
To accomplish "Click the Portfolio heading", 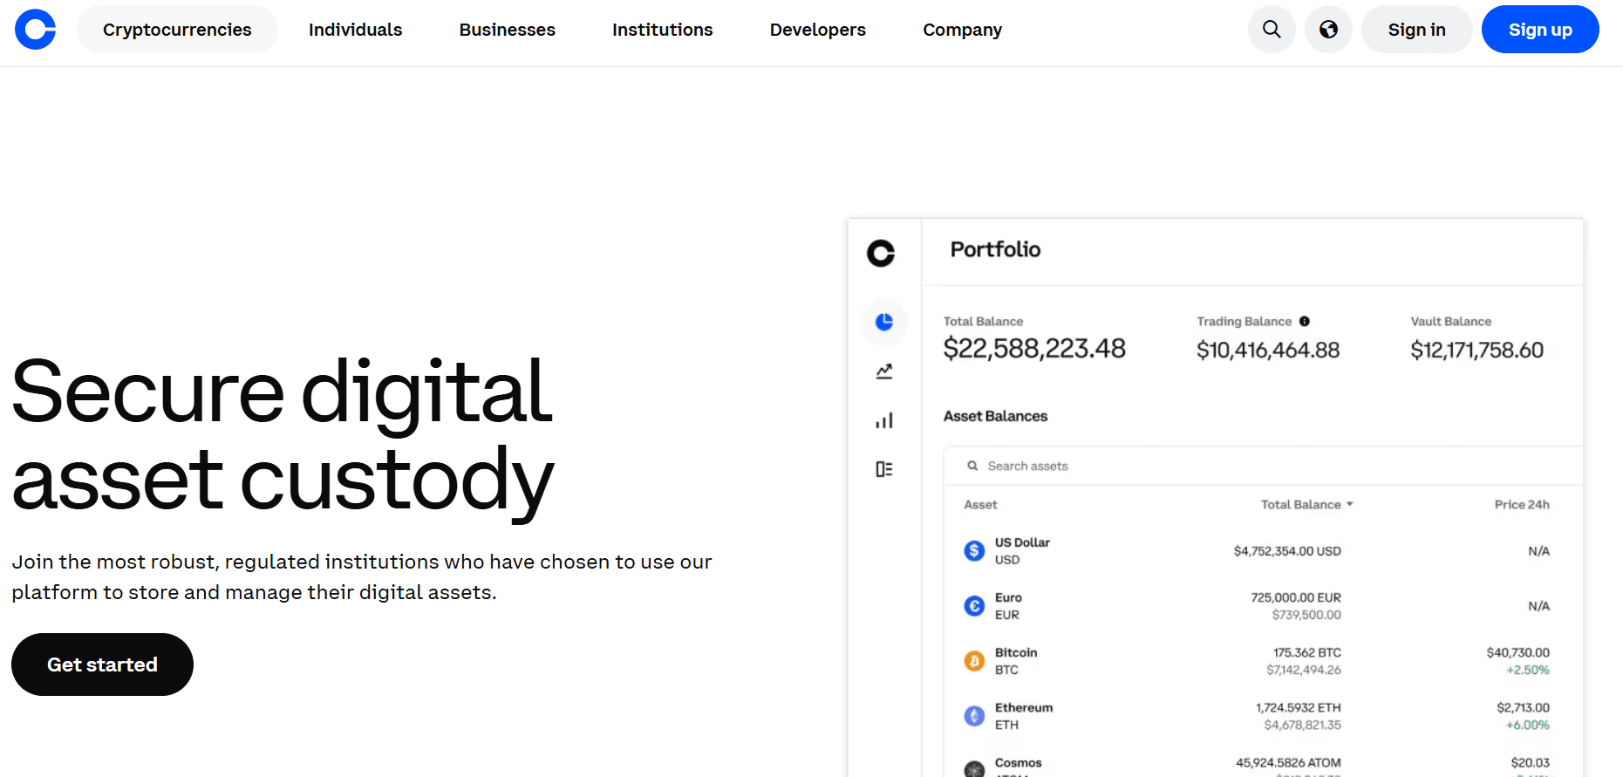I will (995, 249).
